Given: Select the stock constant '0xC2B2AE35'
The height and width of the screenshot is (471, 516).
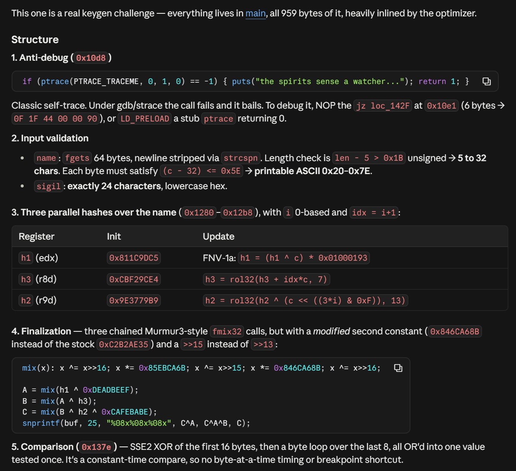Looking at the screenshot, I should [x=123, y=344].
